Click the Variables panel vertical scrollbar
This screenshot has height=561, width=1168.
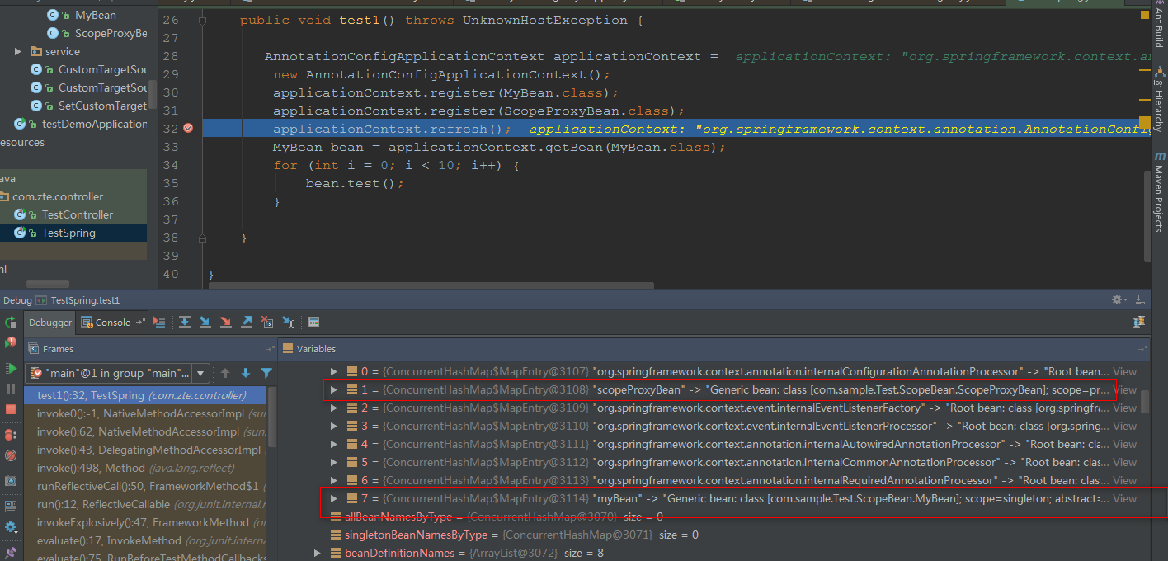pyautogui.click(x=1144, y=402)
